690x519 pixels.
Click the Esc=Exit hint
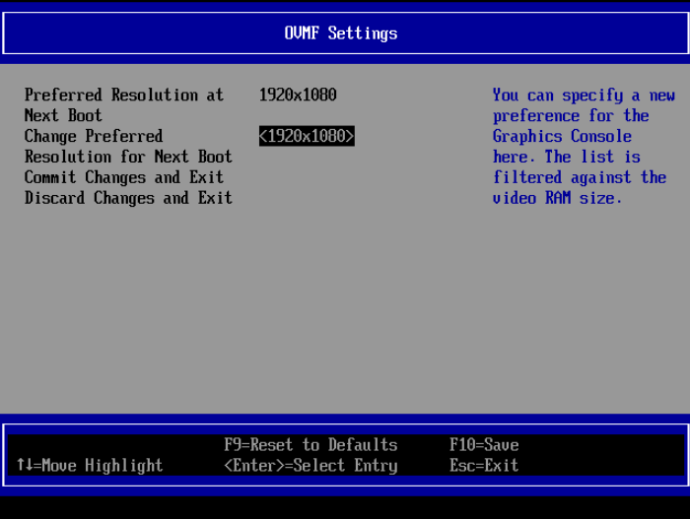(x=484, y=466)
